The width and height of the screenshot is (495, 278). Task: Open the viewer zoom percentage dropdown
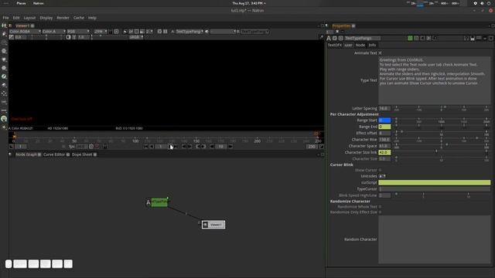[x=101, y=32]
